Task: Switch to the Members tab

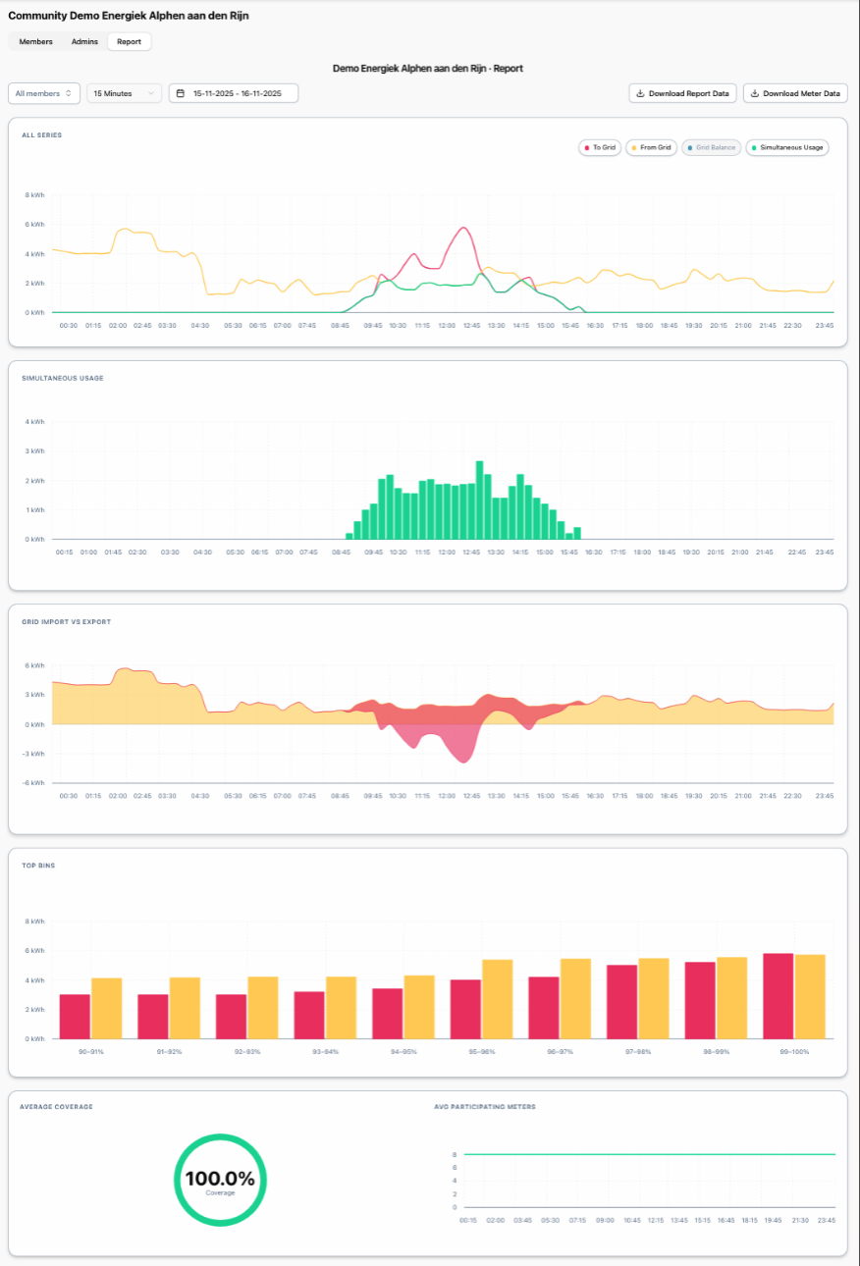Action: pos(36,41)
